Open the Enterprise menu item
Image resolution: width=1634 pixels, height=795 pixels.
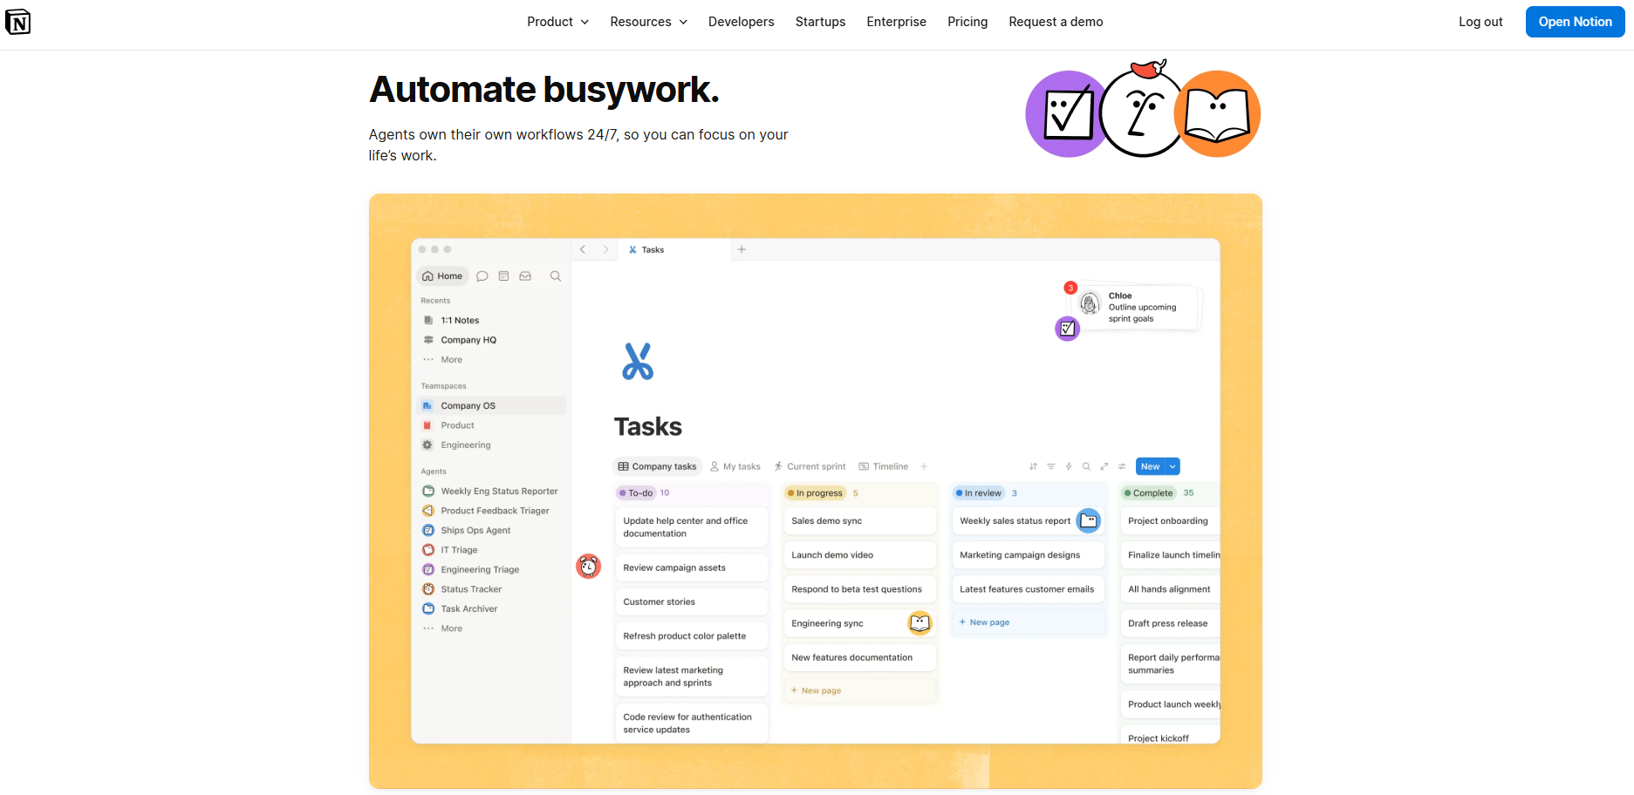896,22
